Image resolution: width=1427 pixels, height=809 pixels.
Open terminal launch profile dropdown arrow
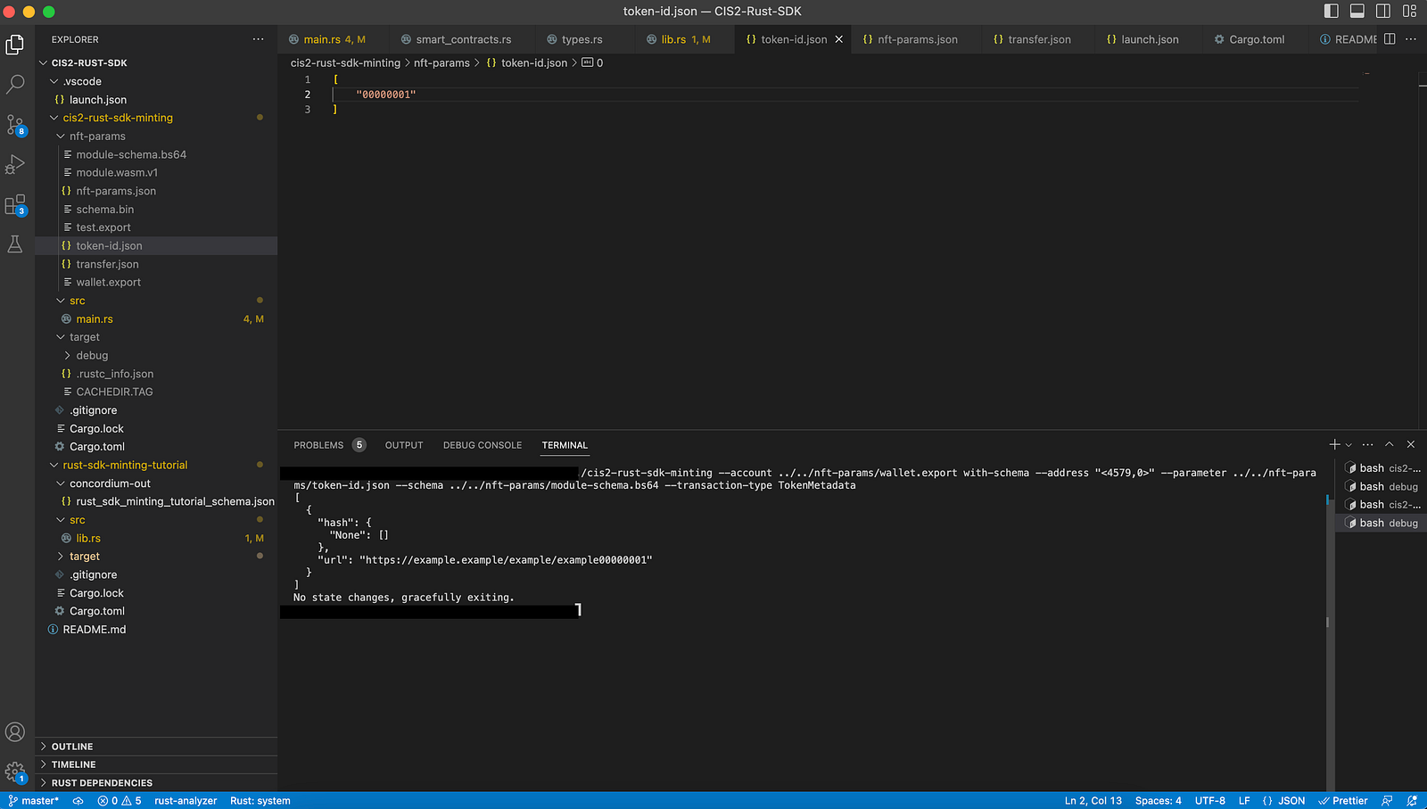tap(1349, 444)
